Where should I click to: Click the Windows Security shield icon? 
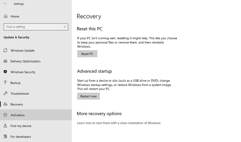coord(5,72)
